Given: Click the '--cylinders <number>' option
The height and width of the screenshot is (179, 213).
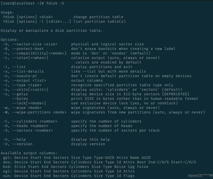Looking at the screenshot, I should pos(35,121).
